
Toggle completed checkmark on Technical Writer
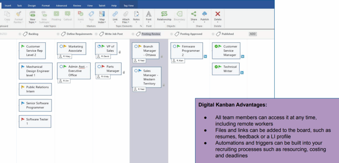tap(216, 67)
